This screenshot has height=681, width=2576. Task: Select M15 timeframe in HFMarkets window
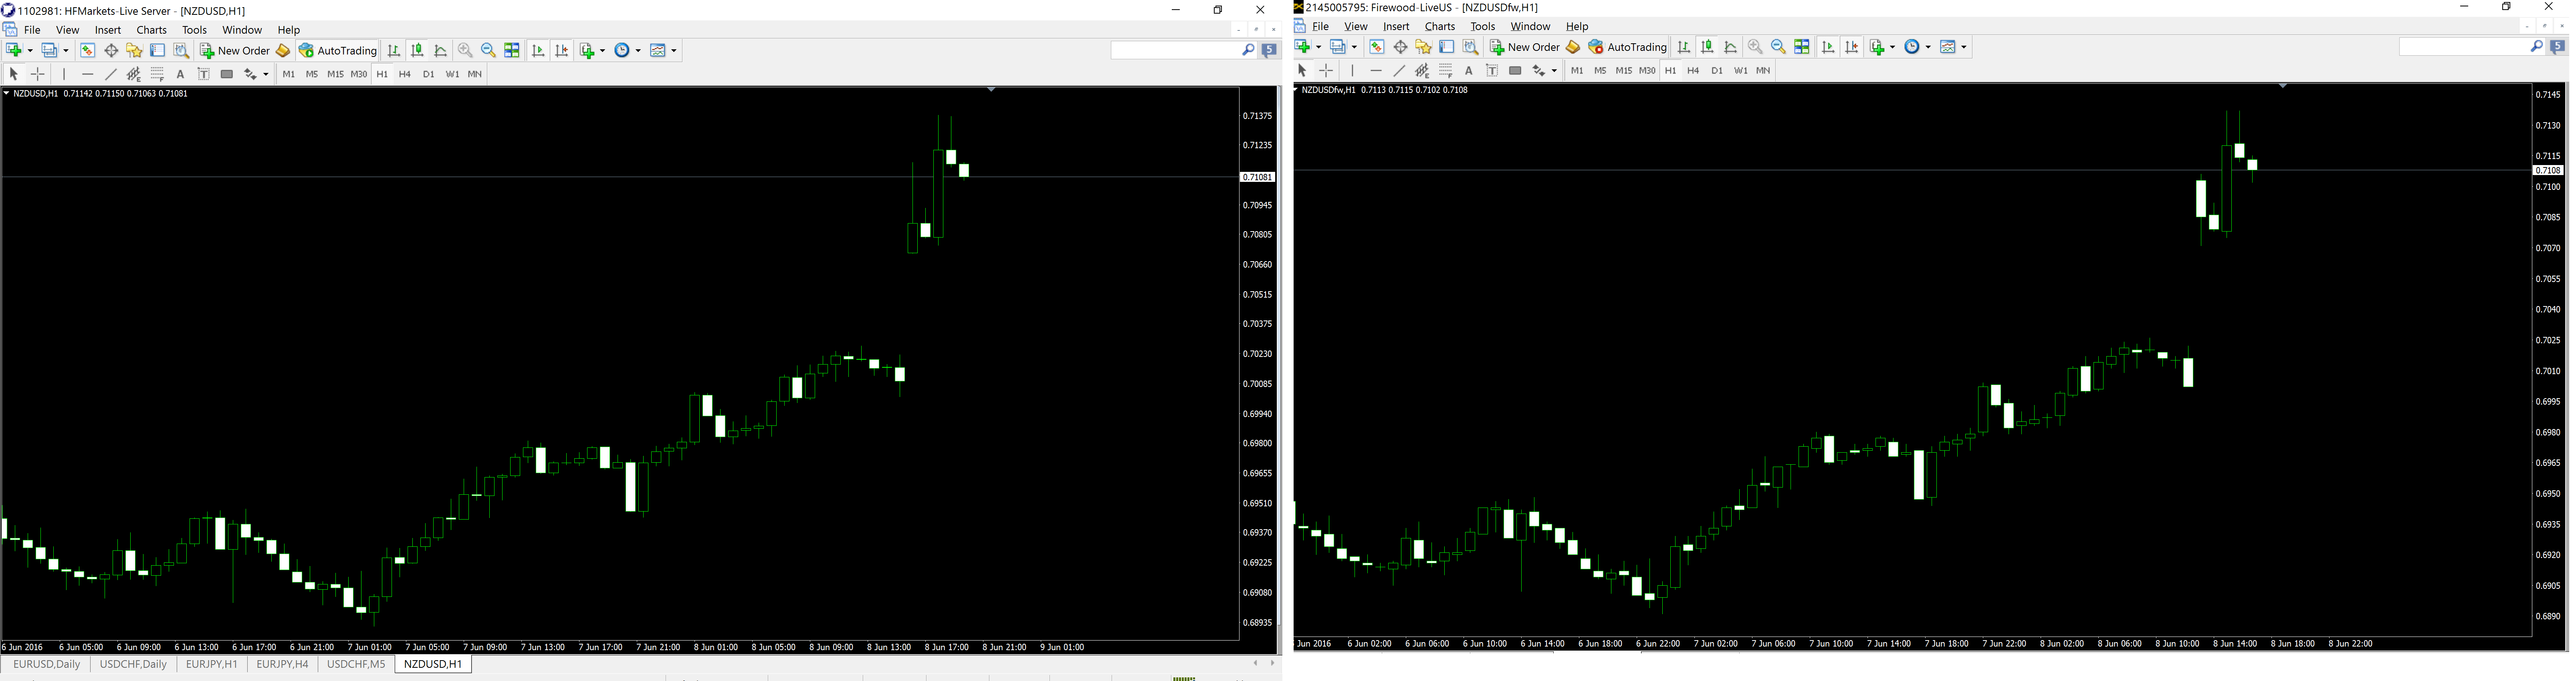click(x=335, y=74)
